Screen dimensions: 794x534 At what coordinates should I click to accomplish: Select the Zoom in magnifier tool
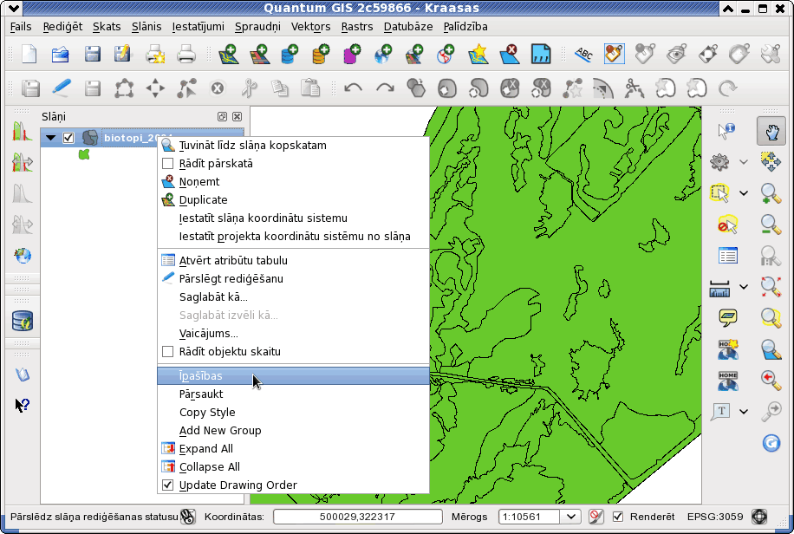771,193
